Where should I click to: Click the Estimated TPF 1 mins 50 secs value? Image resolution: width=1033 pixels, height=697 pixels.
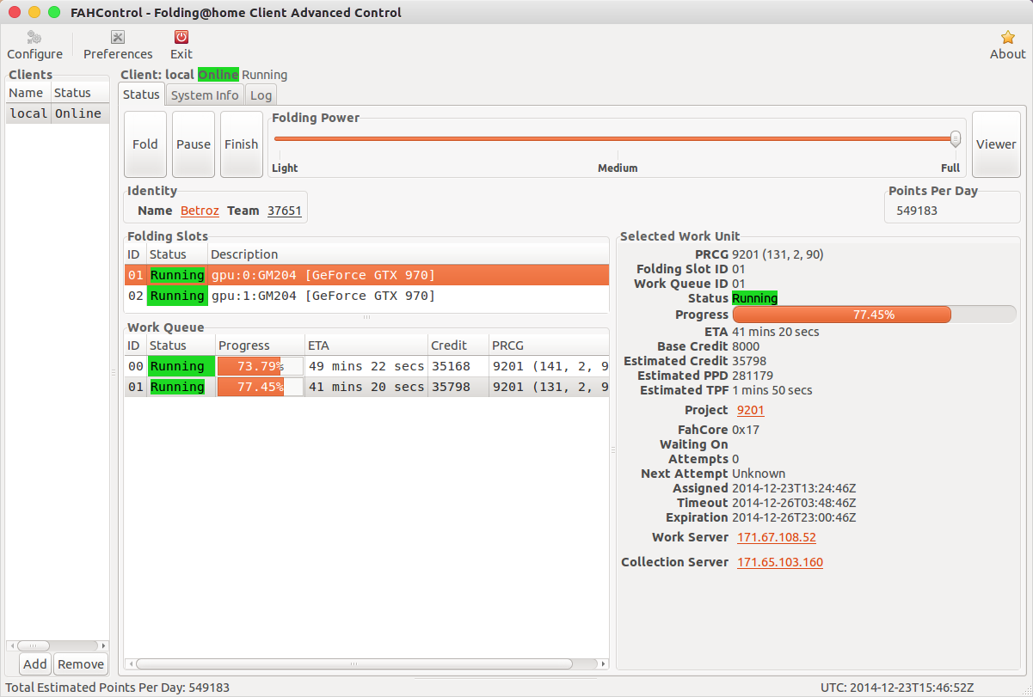[x=772, y=390]
